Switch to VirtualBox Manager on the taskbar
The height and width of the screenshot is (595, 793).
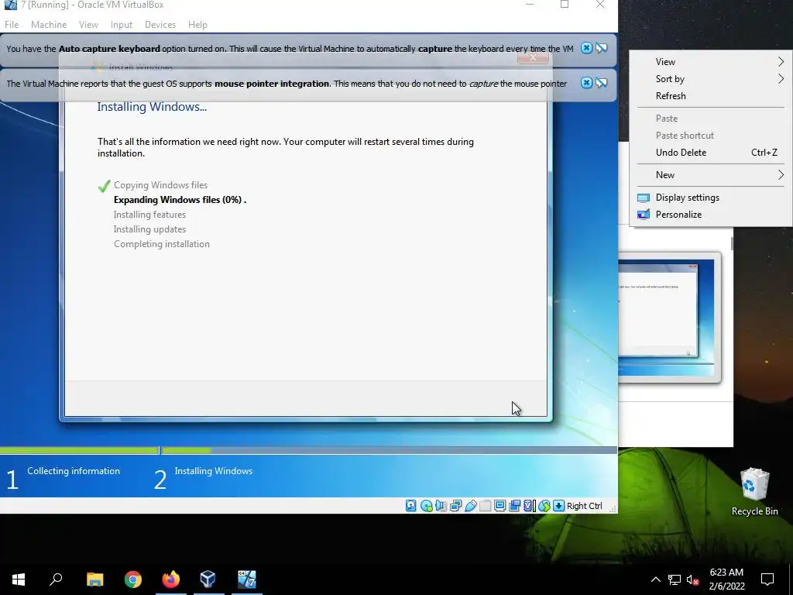coord(208,580)
